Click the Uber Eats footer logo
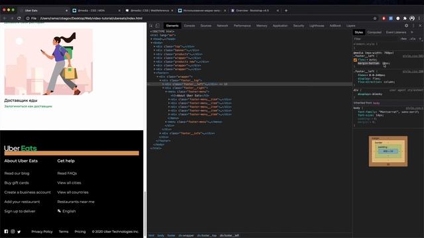The height and width of the screenshot is (238, 424). 21,148
